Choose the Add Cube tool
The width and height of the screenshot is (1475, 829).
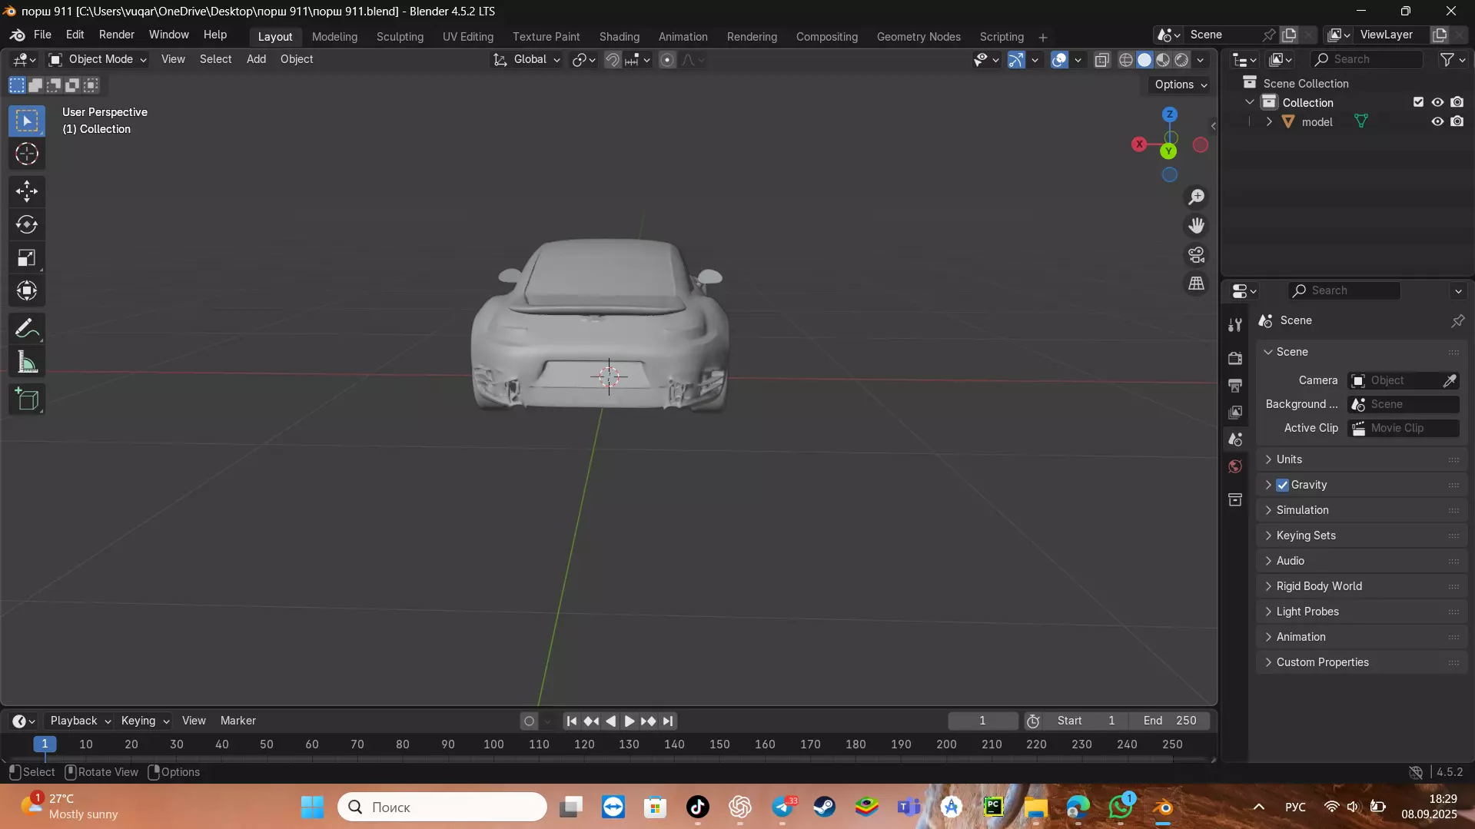[x=27, y=400]
